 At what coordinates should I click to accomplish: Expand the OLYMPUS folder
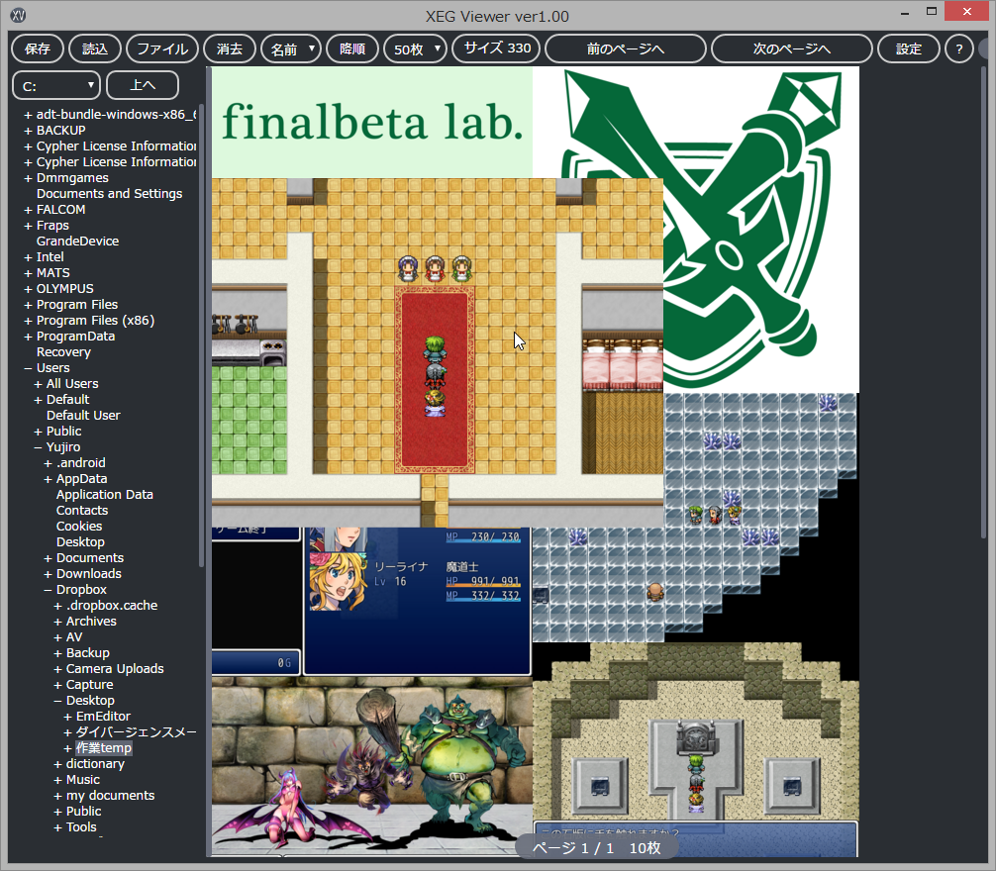tap(28, 289)
